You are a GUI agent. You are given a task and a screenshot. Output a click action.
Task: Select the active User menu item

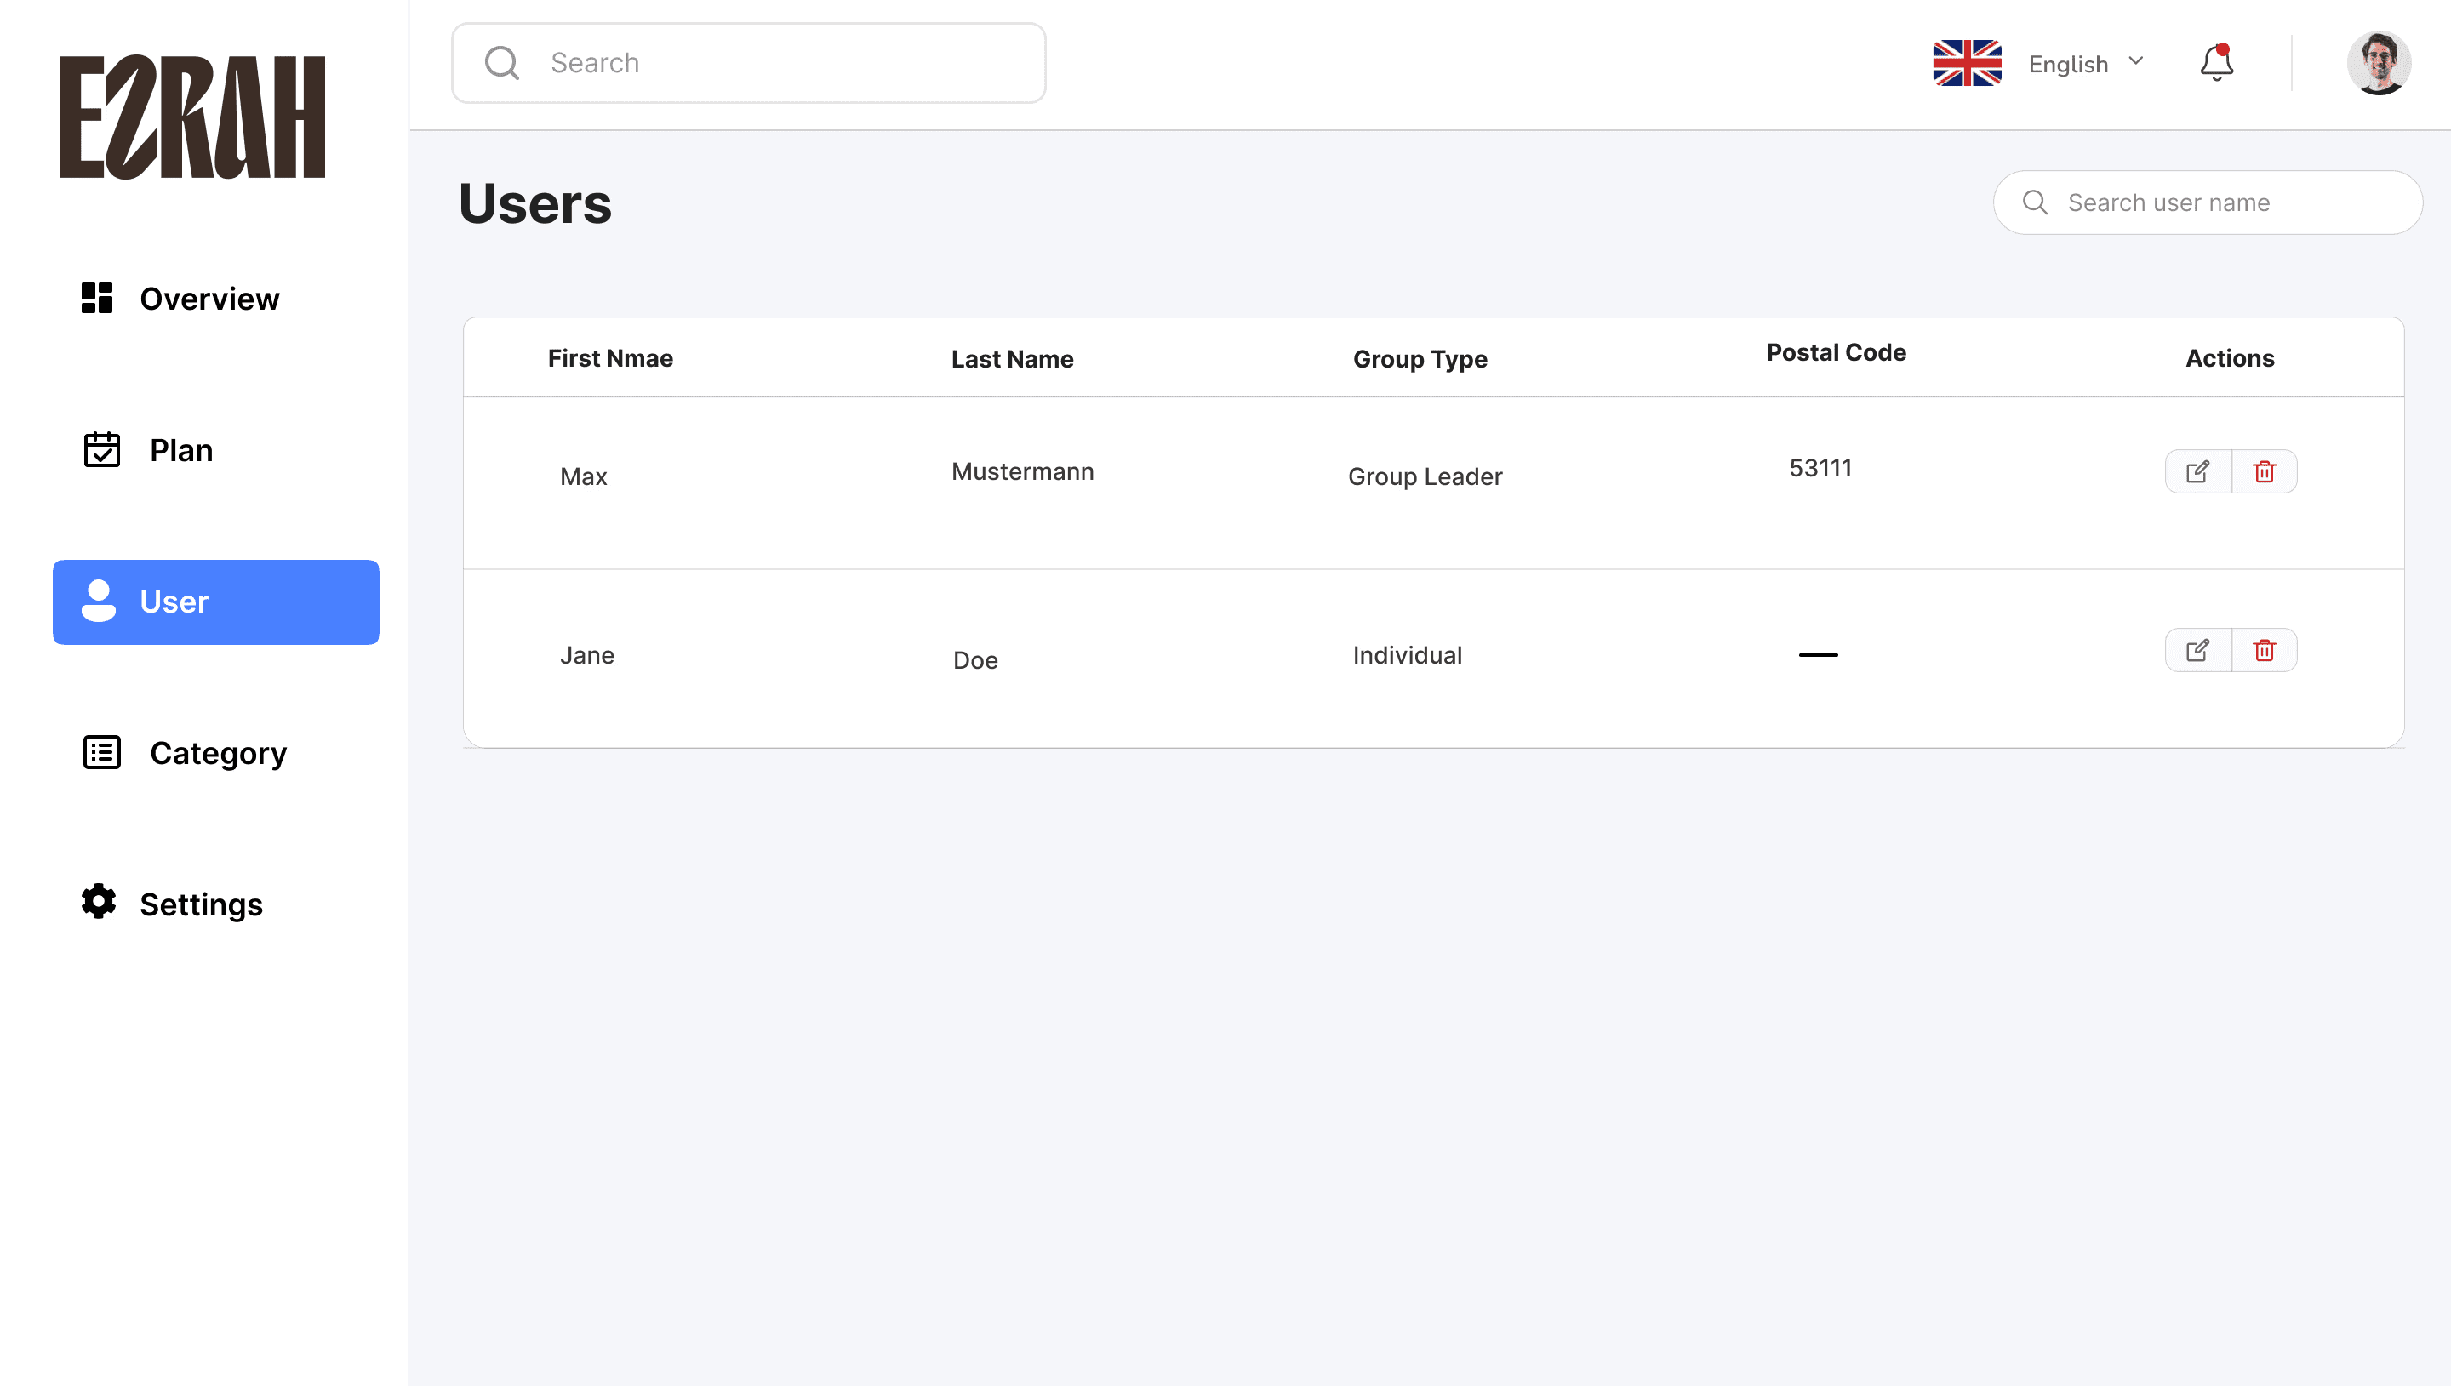pyautogui.click(x=216, y=602)
